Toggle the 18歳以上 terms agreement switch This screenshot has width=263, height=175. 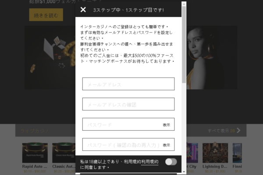pos(171,162)
